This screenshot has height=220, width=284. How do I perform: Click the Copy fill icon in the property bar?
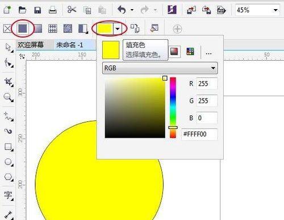[135, 28]
